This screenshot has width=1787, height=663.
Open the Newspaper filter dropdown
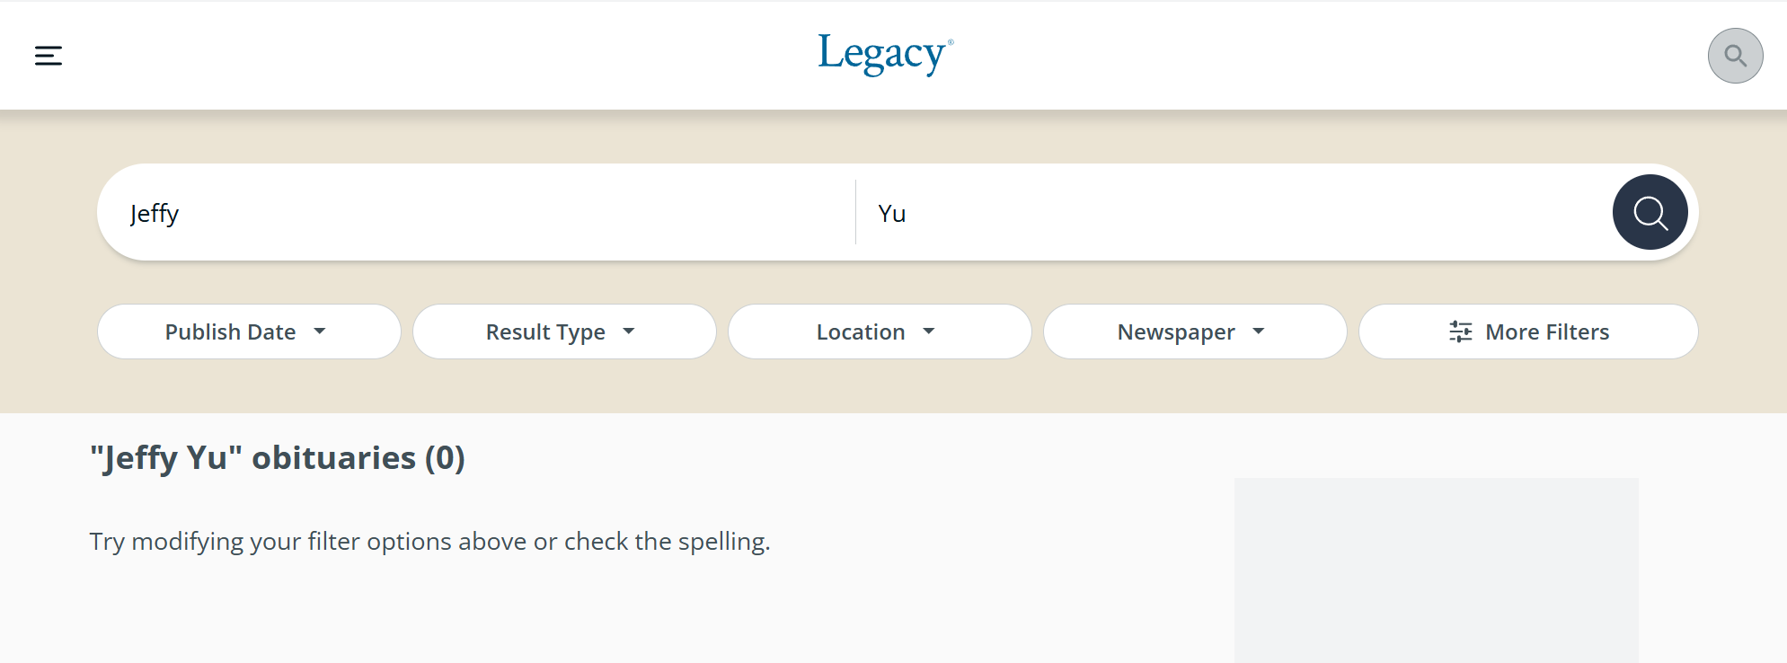pos(1175,332)
